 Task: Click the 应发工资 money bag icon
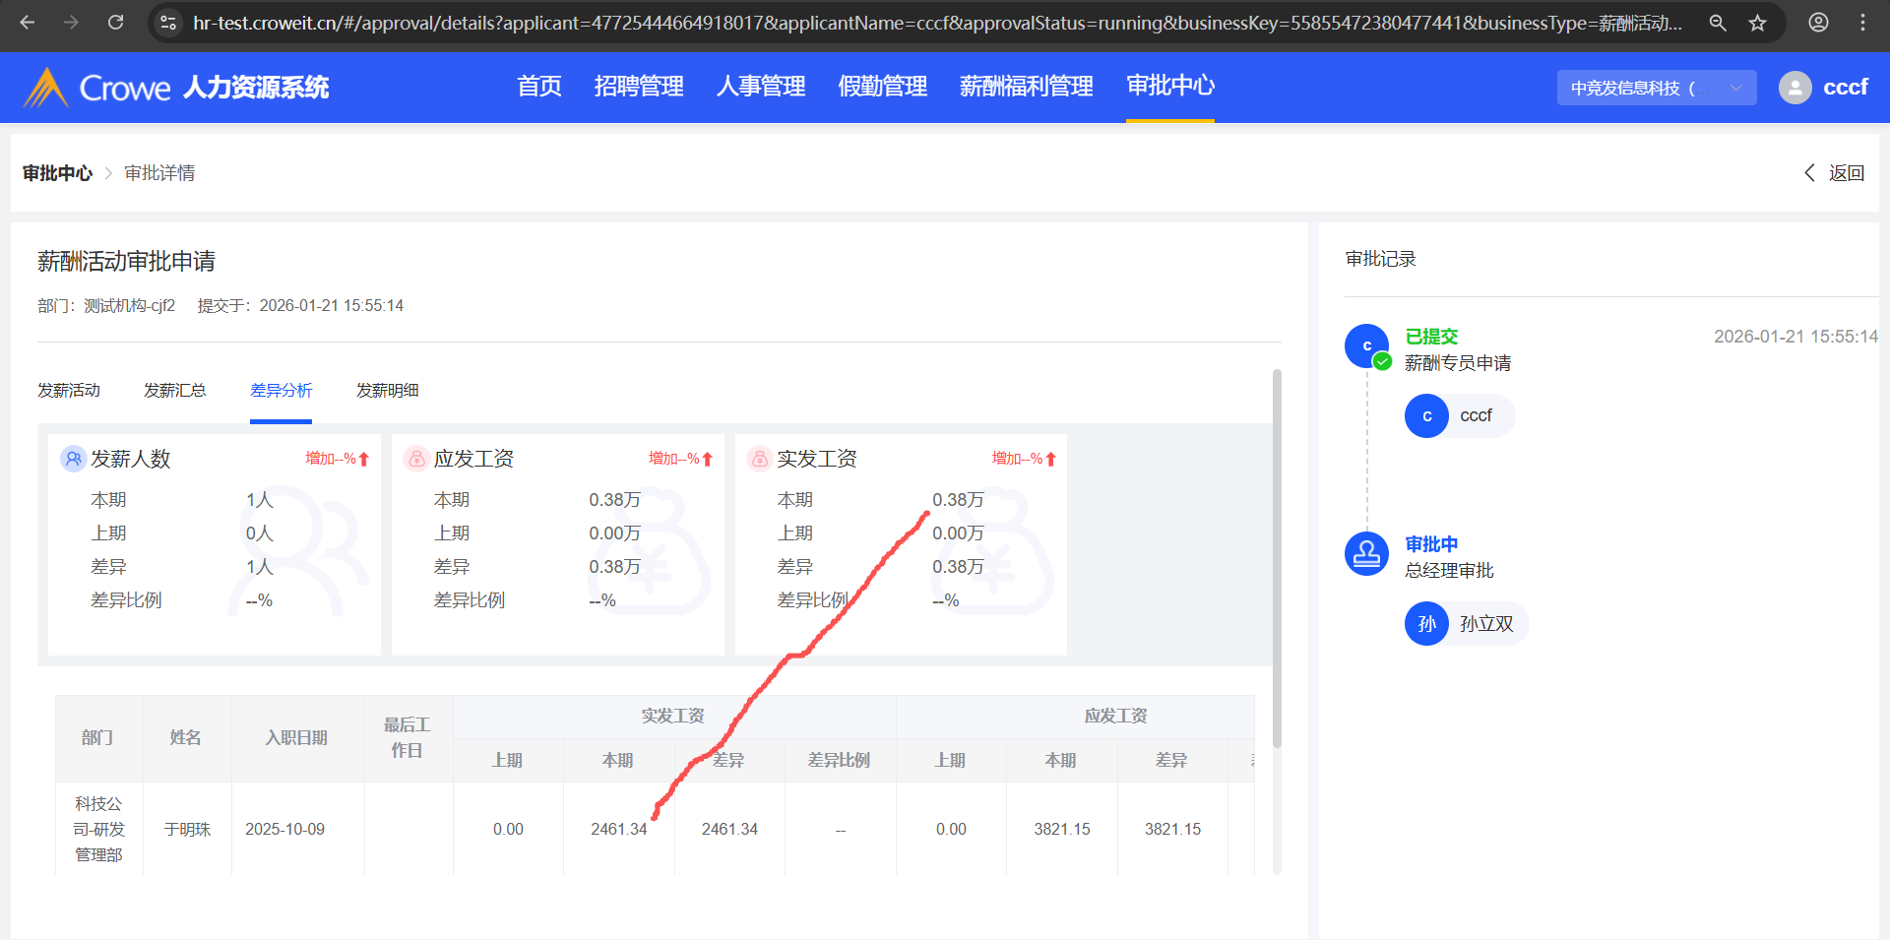click(416, 459)
